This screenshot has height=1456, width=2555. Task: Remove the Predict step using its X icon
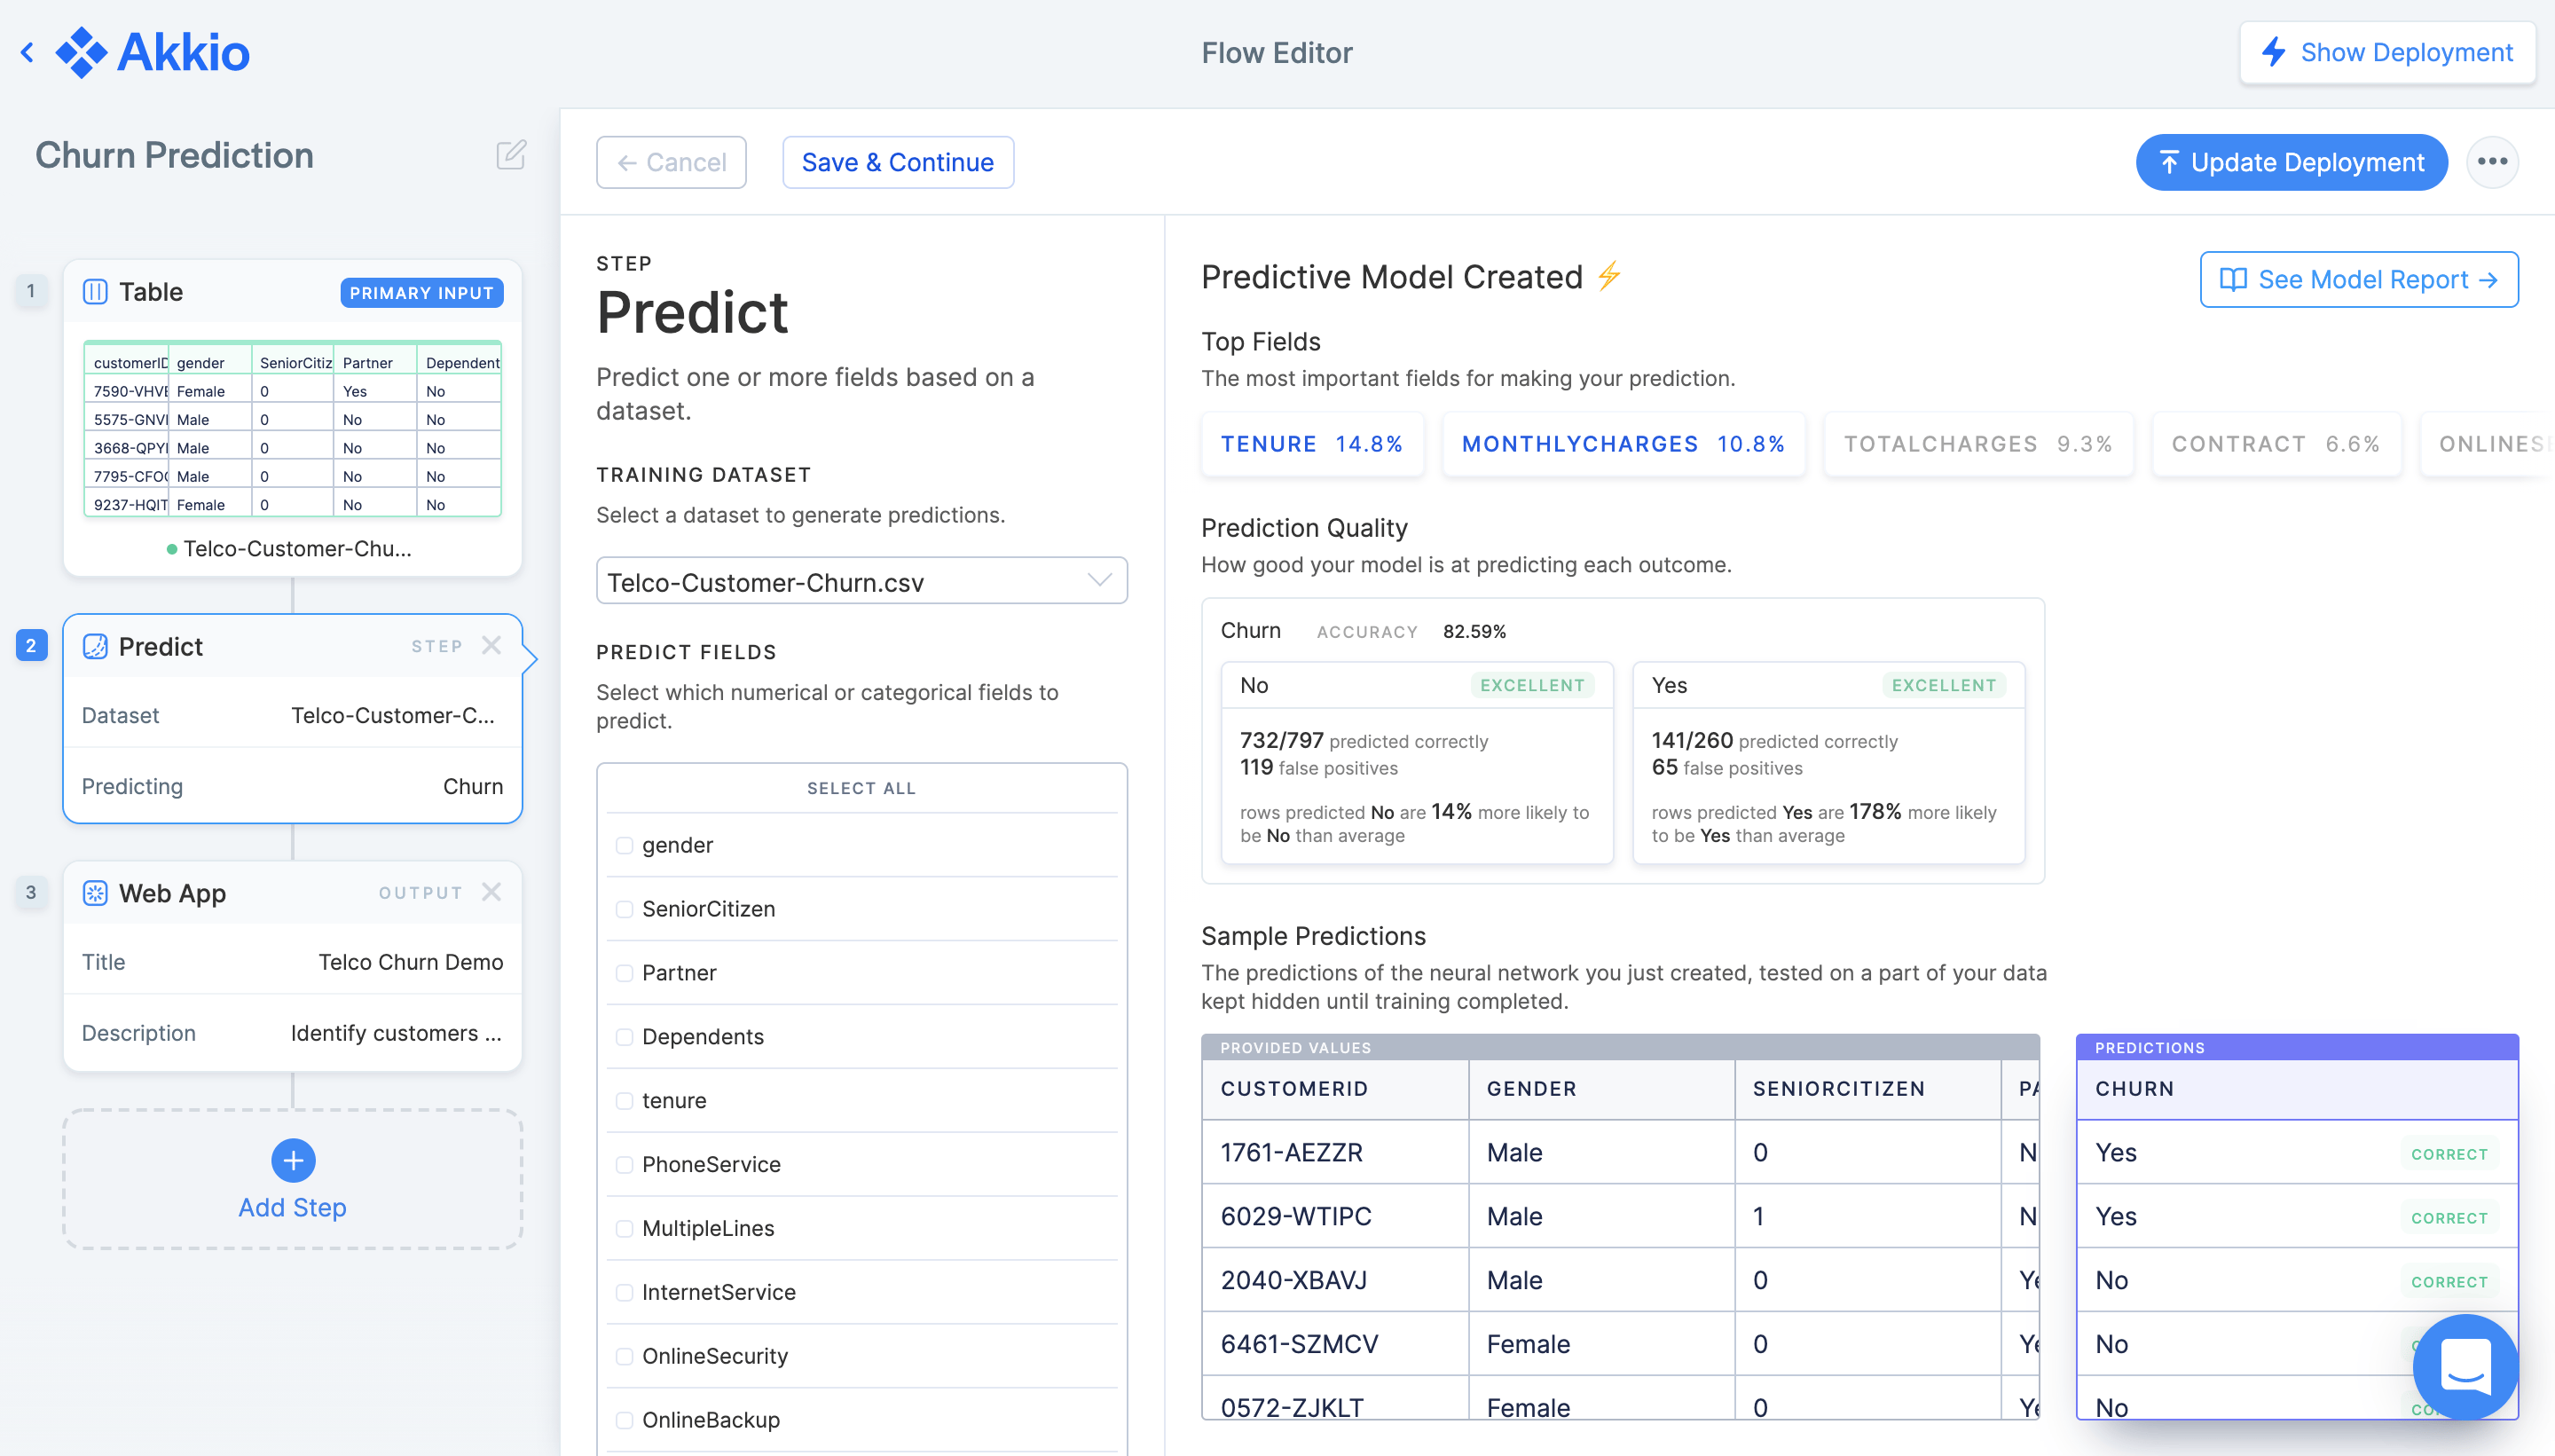[491, 646]
